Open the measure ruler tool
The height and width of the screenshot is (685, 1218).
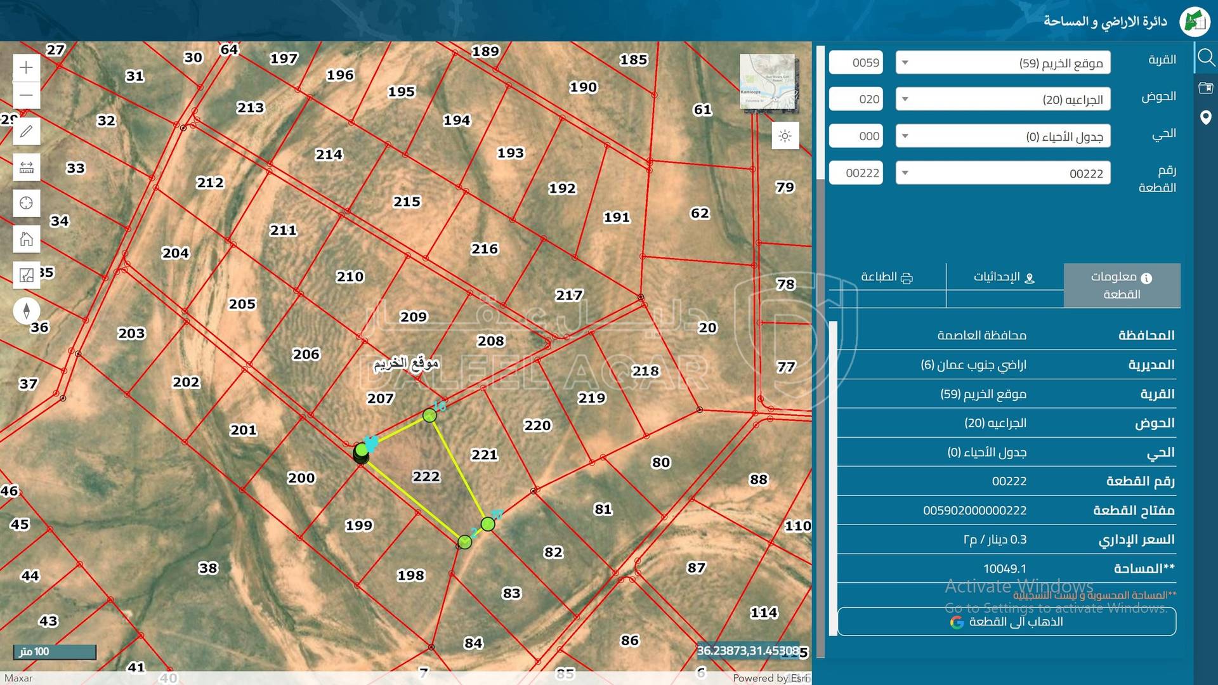pyautogui.click(x=26, y=167)
